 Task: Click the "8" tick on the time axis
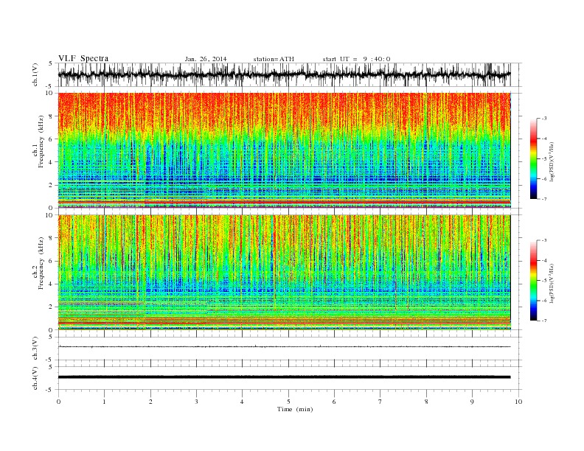click(x=426, y=402)
